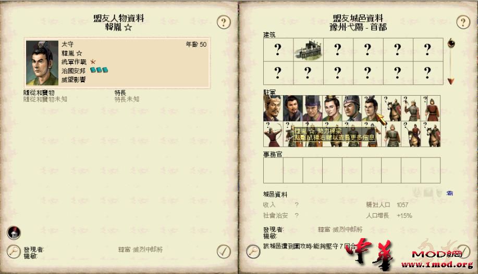The image size is (478, 274).
Task: Click the blue faction emblem icon
Action: click(x=450, y=193)
